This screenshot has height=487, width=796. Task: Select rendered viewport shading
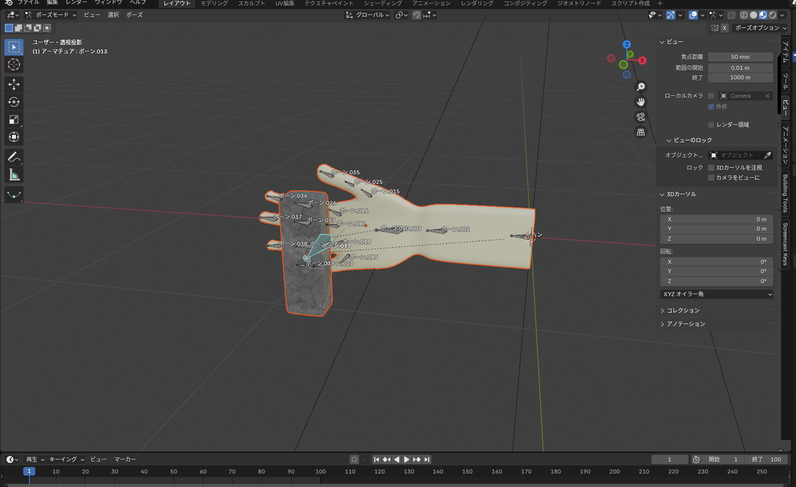[x=773, y=15]
